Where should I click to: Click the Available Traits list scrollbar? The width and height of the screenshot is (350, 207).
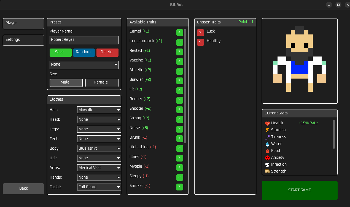pyautogui.click(x=185, y=86)
